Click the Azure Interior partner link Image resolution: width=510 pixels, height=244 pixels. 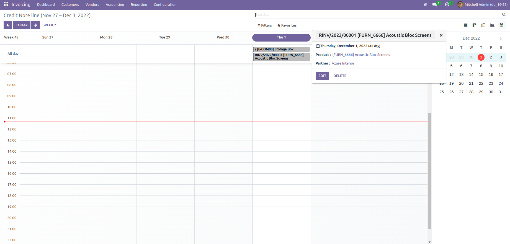click(343, 63)
